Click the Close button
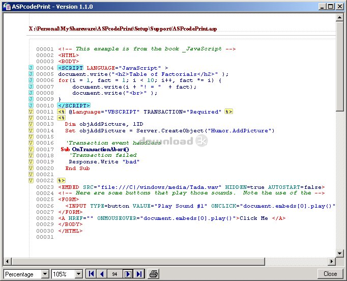The image size is (347, 281). [x=330, y=274]
